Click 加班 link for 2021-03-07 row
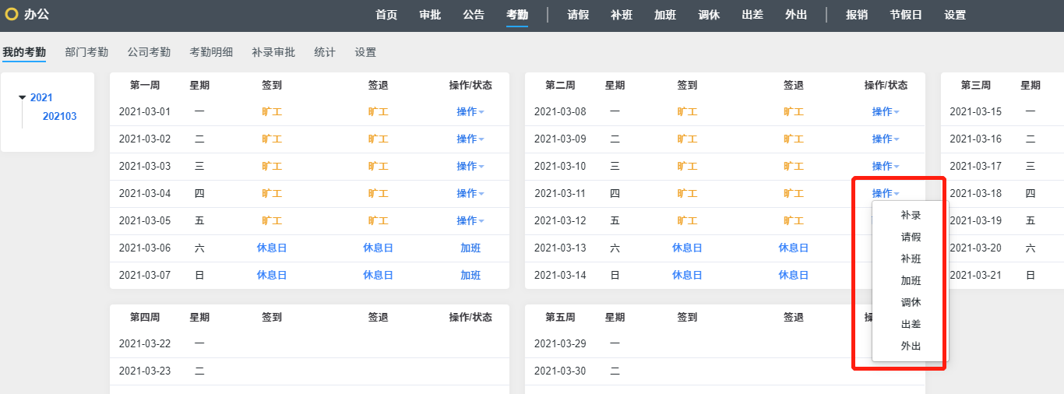The image size is (1064, 394). (x=470, y=275)
